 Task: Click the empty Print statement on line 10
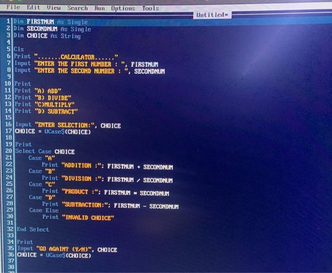click(23, 84)
